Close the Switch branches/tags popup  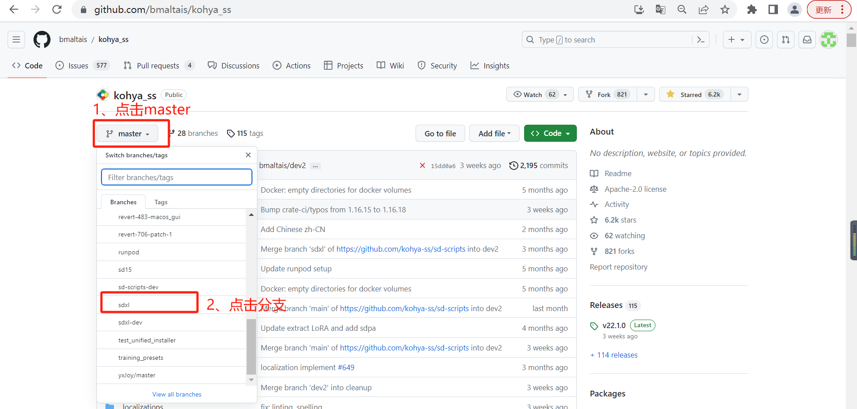pos(248,155)
